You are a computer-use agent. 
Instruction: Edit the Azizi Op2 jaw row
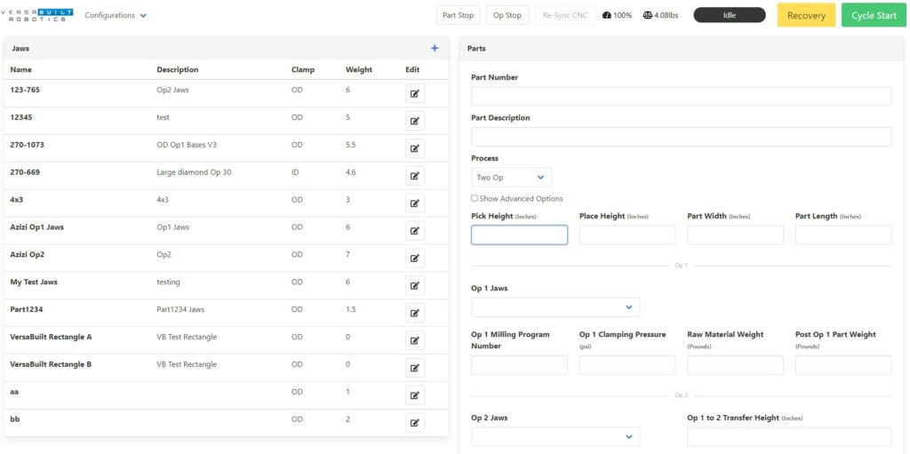pyautogui.click(x=415, y=259)
